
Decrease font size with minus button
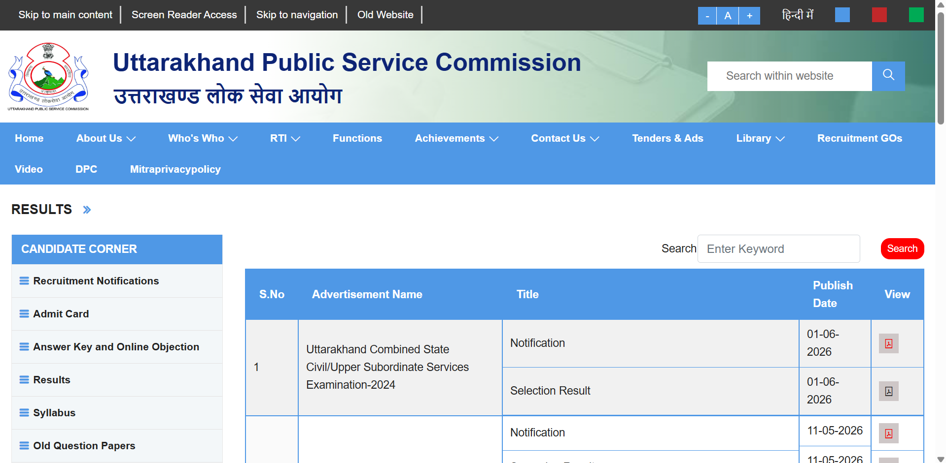click(707, 16)
